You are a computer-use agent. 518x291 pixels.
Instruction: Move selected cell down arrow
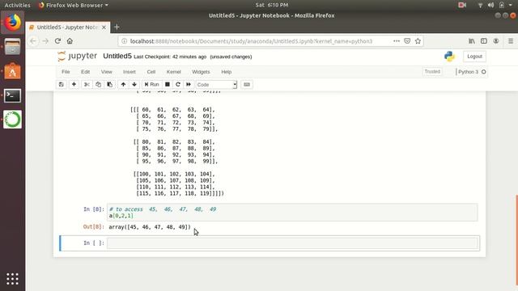click(134, 84)
